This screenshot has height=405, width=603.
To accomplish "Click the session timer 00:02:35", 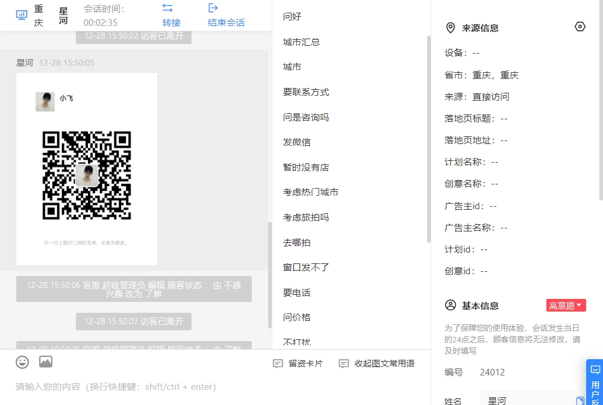I will click(x=101, y=23).
